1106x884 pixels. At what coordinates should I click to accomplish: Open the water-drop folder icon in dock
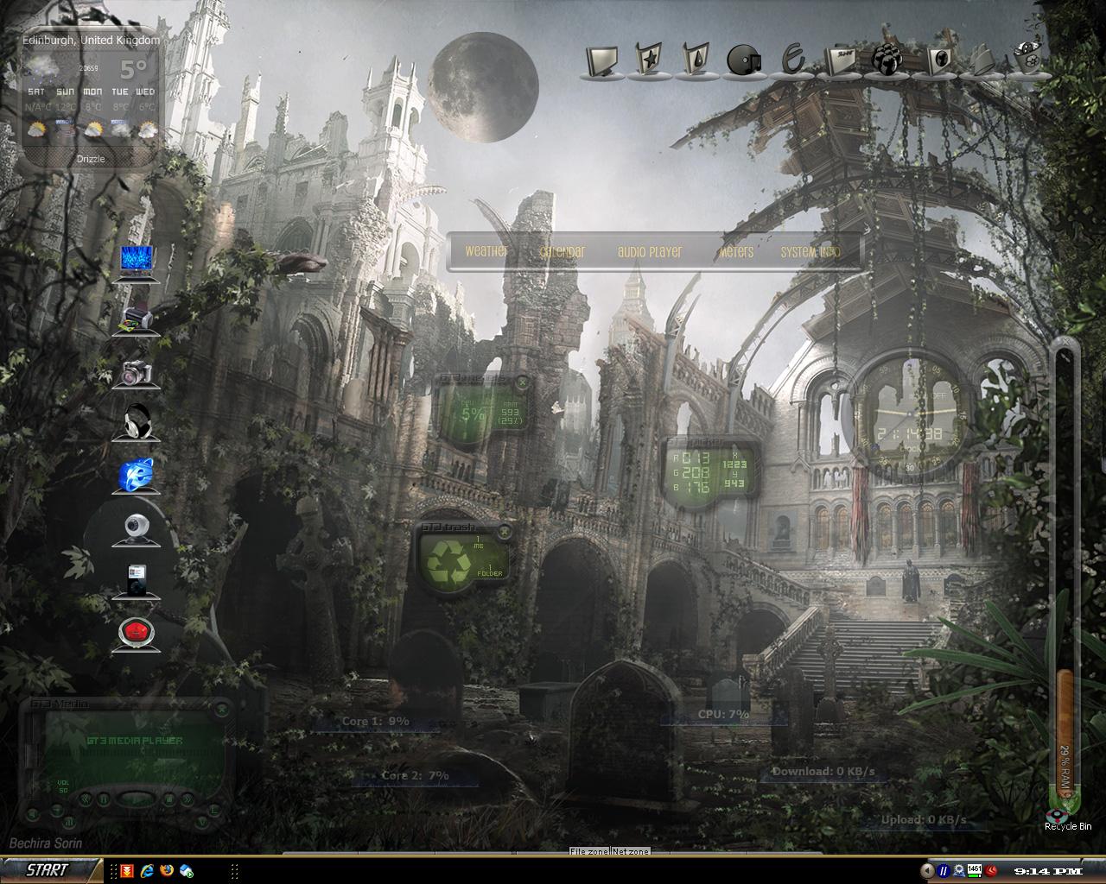tap(696, 60)
